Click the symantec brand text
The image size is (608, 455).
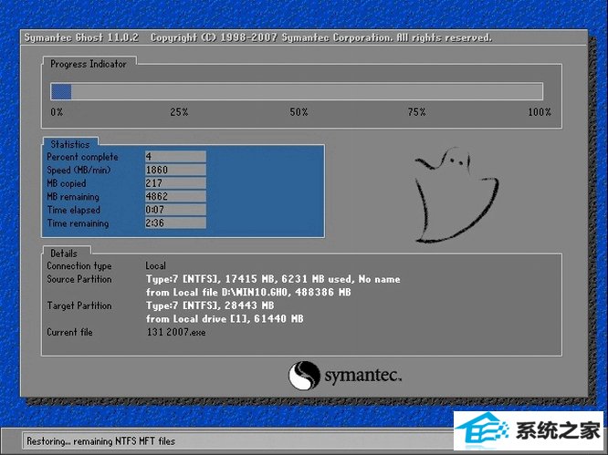pos(362,375)
